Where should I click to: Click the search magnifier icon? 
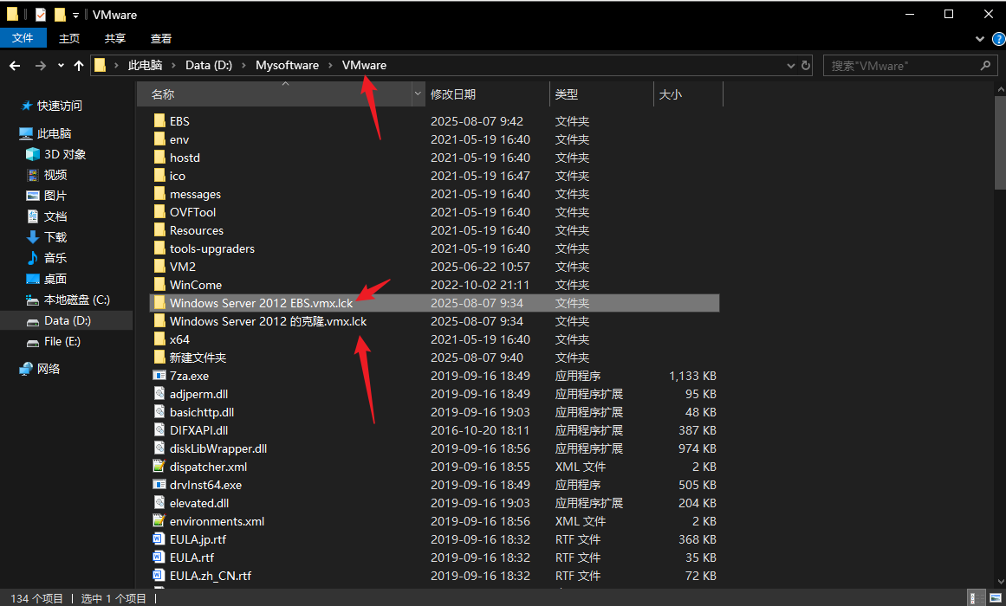pos(985,66)
